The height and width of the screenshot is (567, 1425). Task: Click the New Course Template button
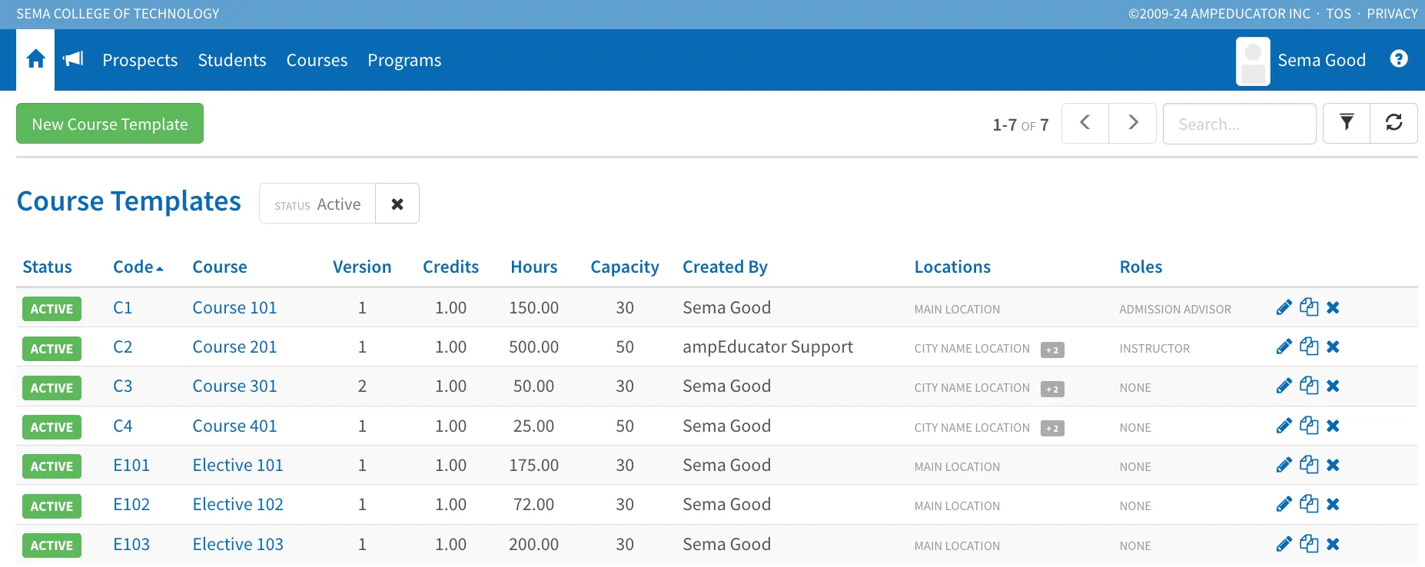(x=110, y=124)
